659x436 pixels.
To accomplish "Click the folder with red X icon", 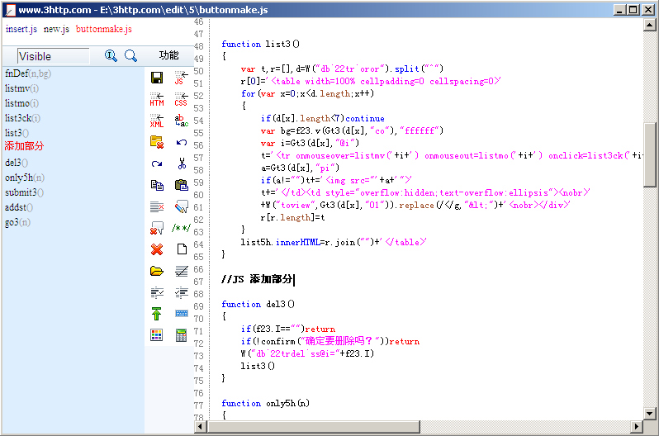I will click(x=157, y=142).
